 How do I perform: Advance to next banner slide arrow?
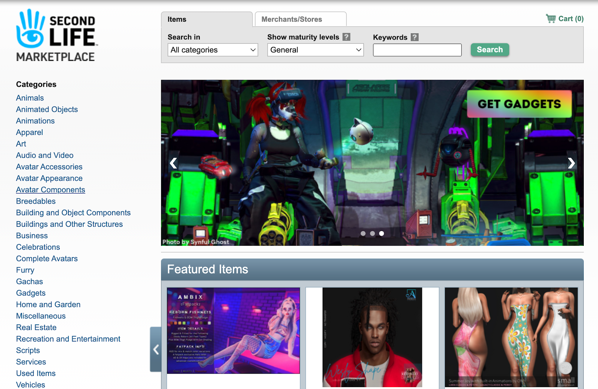pos(571,163)
